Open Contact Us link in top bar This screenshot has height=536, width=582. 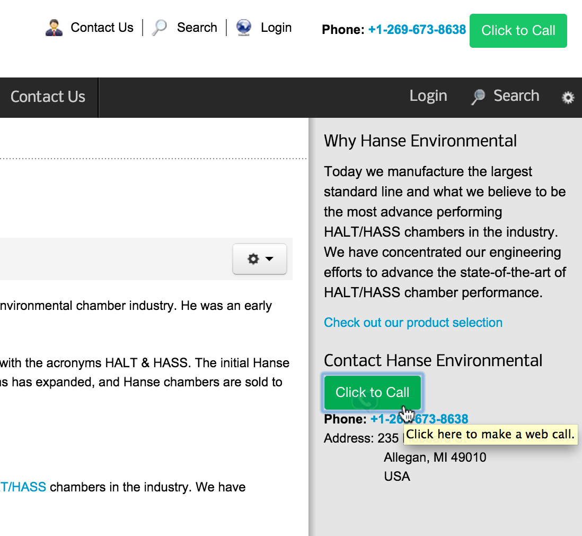[x=102, y=28]
